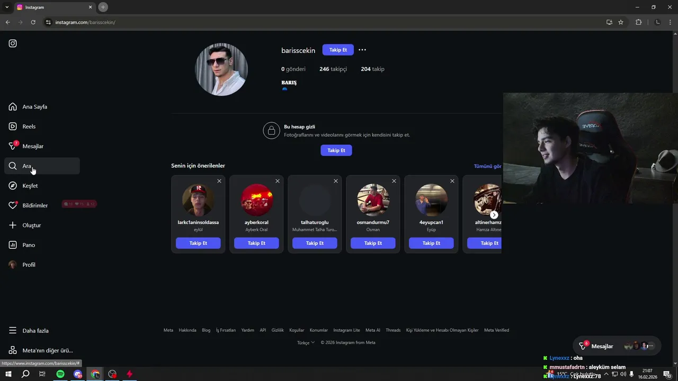Dismiss 4eyupcan1 suggestion
This screenshot has width=678, height=381.
[452, 181]
